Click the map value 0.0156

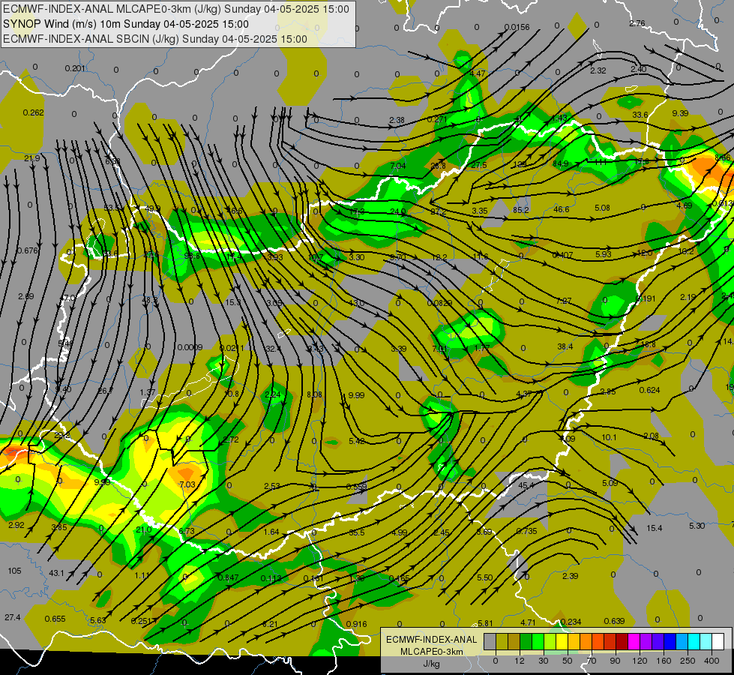coord(517,27)
